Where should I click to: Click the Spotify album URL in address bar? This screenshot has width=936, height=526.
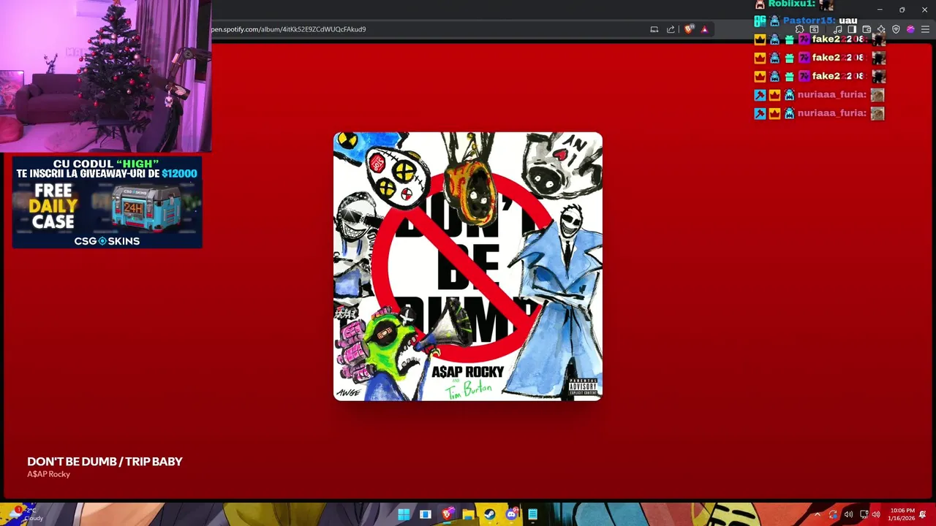tap(289, 29)
